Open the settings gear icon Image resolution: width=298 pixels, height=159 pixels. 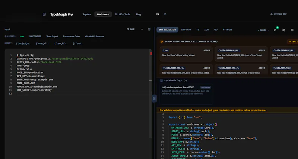pyautogui.click(x=292, y=30)
